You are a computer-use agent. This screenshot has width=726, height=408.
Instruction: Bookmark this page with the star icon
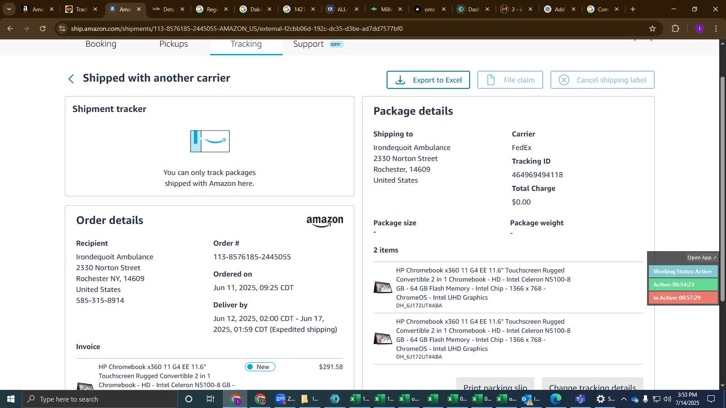pyautogui.click(x=652, y=29)
